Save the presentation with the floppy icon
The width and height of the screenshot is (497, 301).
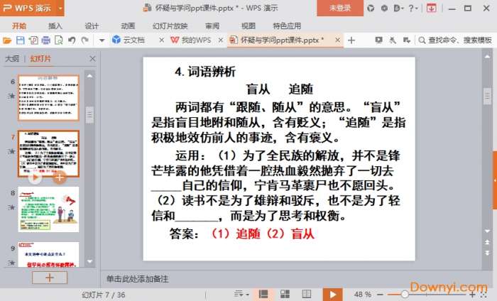(x=21, y=40)
